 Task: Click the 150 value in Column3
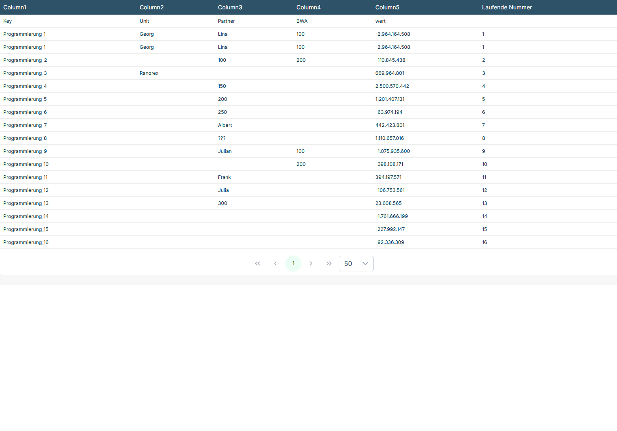point(222,86)
